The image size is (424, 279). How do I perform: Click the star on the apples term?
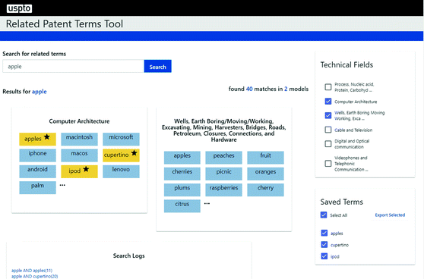tap(47, 136)
